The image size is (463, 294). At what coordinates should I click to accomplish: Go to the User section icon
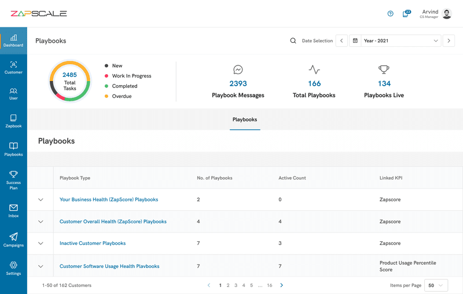tap(13, 91)
